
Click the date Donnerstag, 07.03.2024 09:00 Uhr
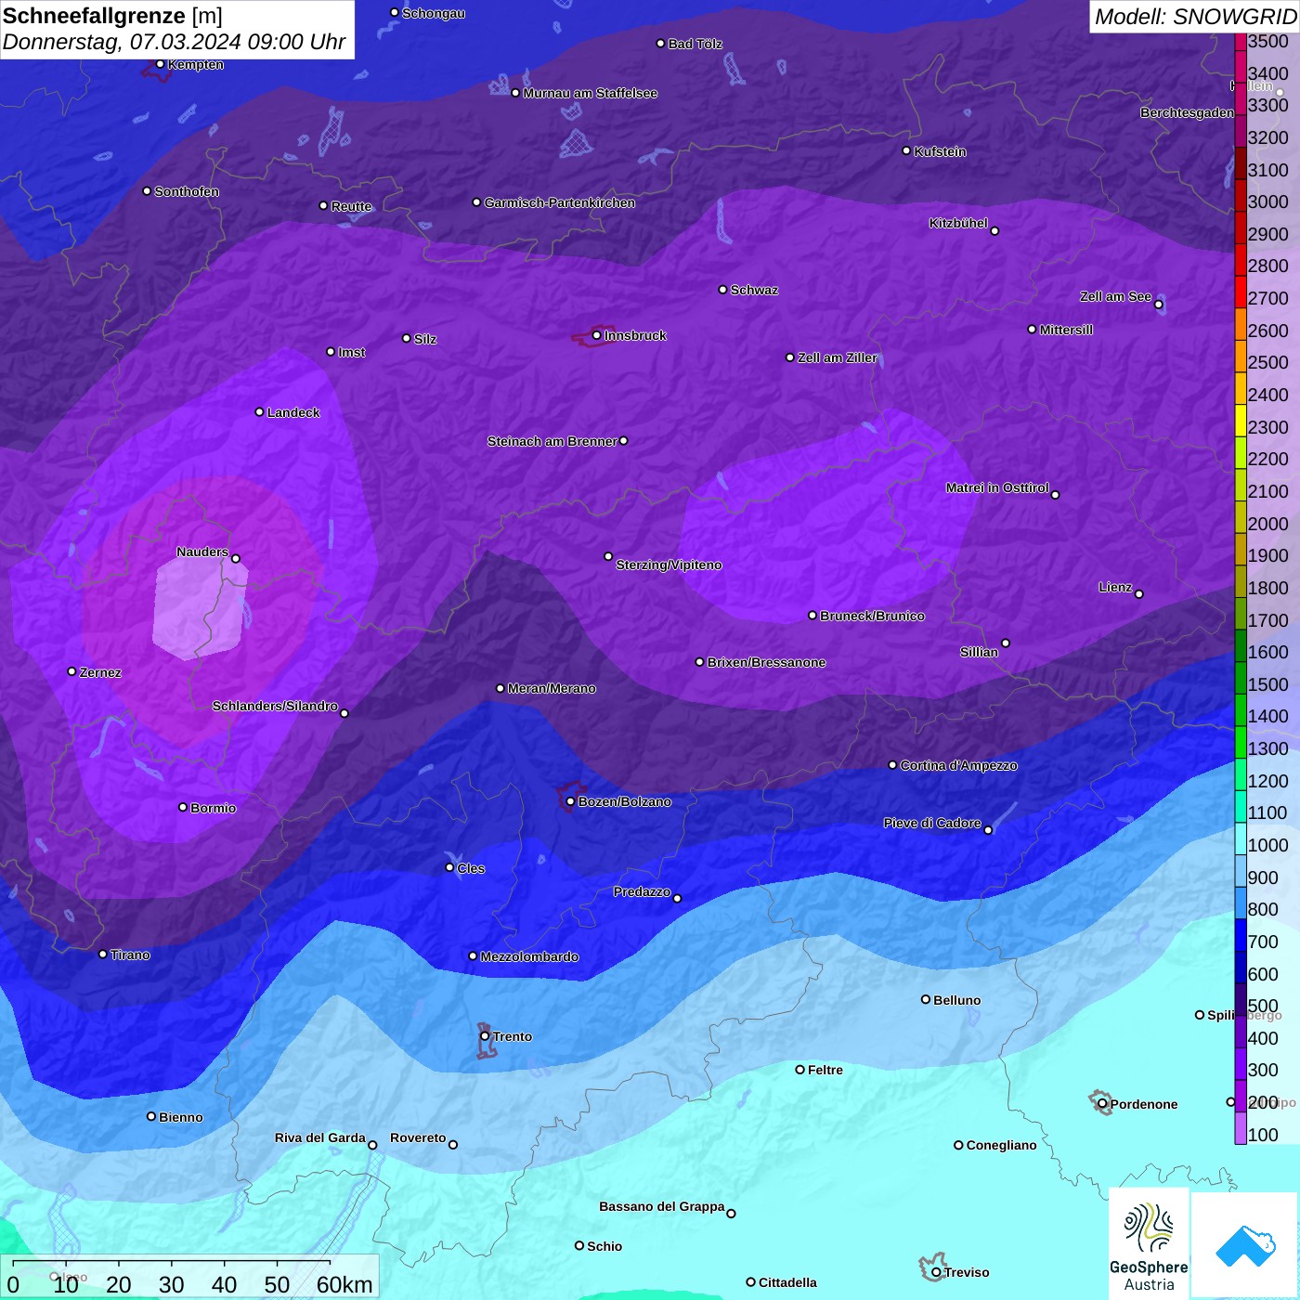pos(174,42)
